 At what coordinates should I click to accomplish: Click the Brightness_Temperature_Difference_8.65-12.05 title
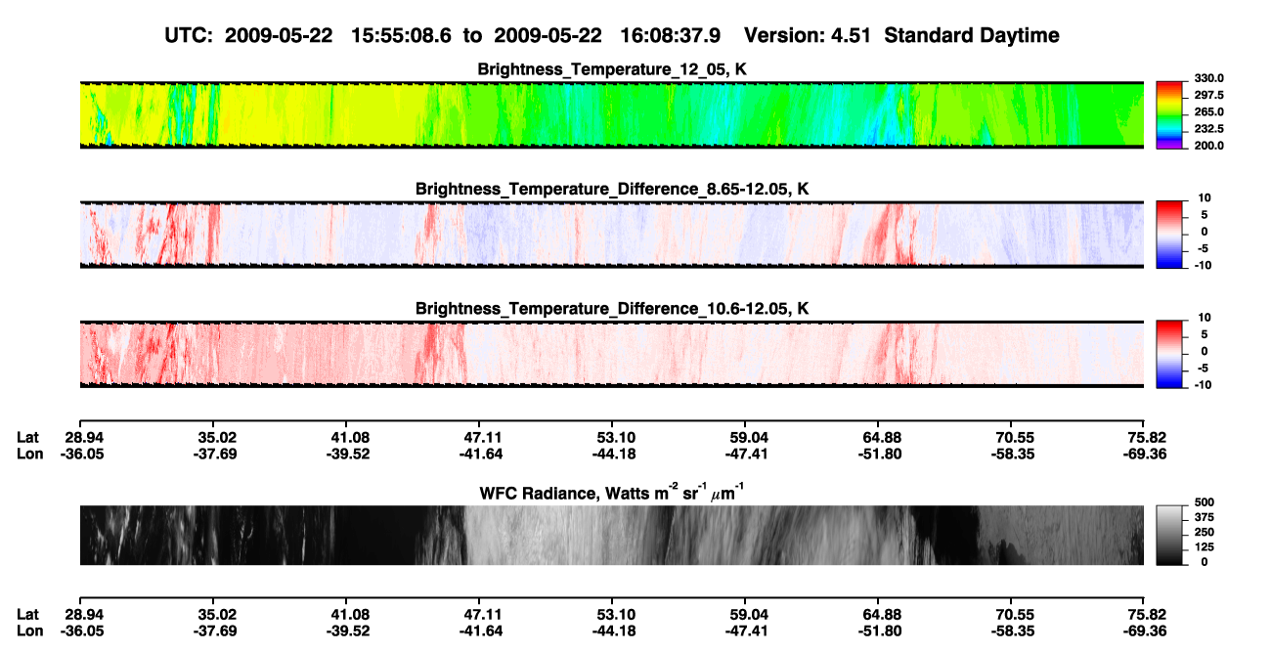612,189
